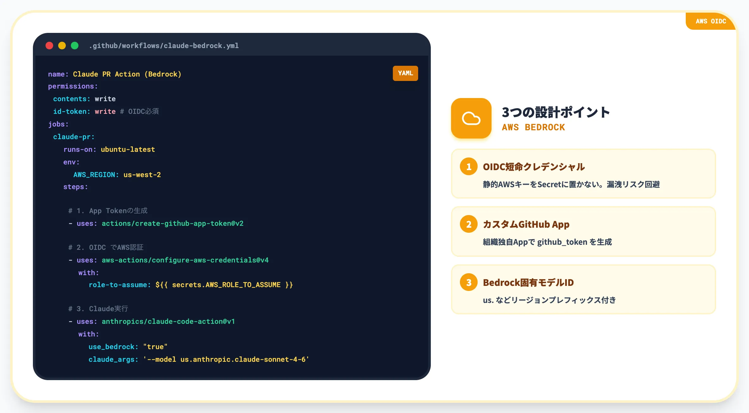The height and width of the screenshot is (413, 749).
Task: Click the heading 3つの設計ポイント
Action: coord(556,112)
